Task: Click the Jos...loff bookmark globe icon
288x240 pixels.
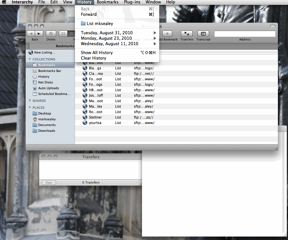Action: point(85,96)
